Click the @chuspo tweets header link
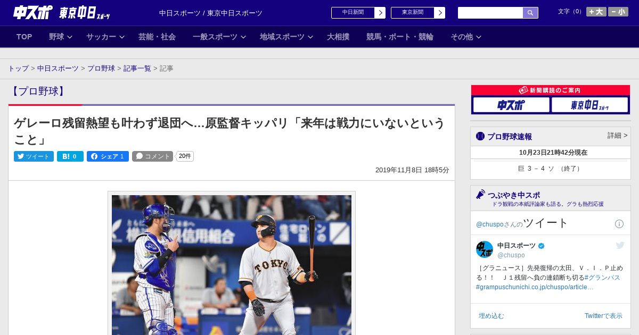Screen dimensions: 639x335 point(490,224)
